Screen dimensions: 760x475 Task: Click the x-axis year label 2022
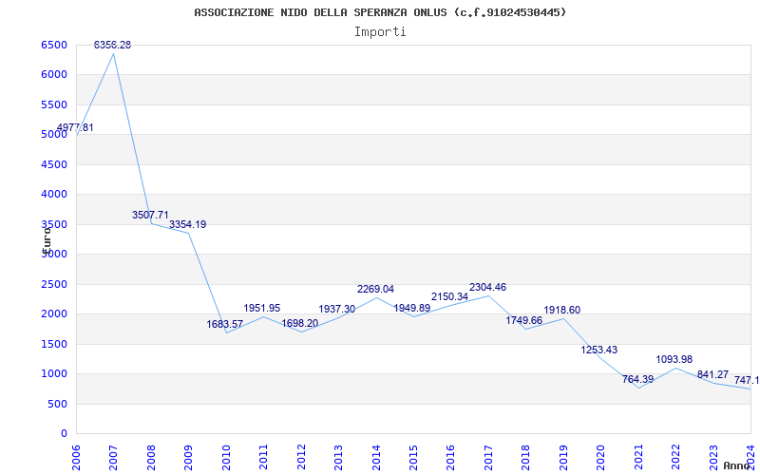click(675, 458)
